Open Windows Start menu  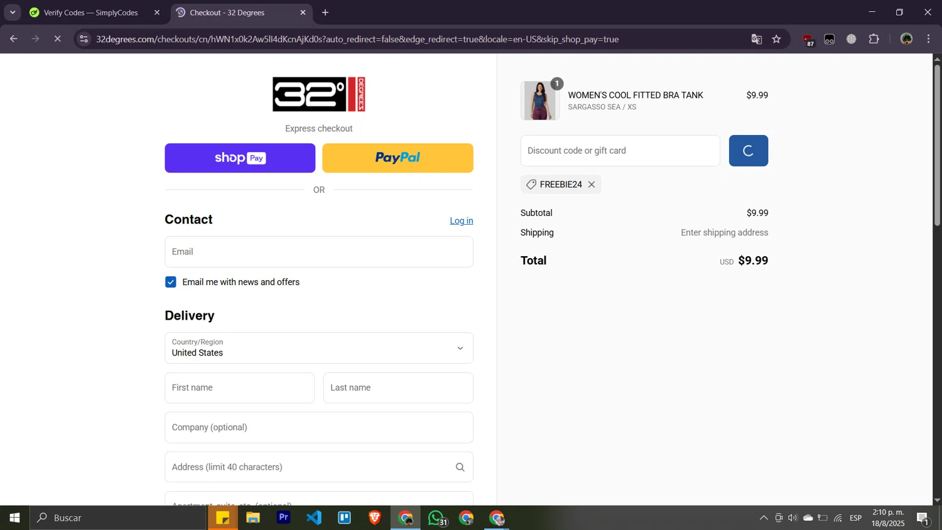click(14, 518)
